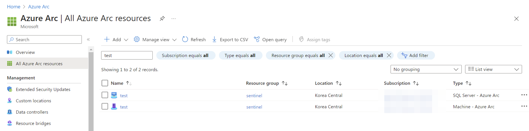529x131 pixels.
Task: Click the Manage view gear icon
Action: (x=136, y=39)
